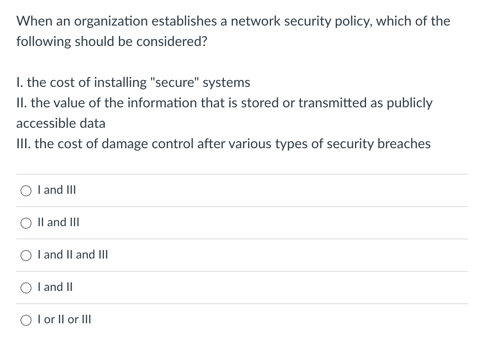This screenshot has width=479, height=345.
Task: Select the 'I and II and III' radio button
Action: pyautogui.click(x=26, y=255)
